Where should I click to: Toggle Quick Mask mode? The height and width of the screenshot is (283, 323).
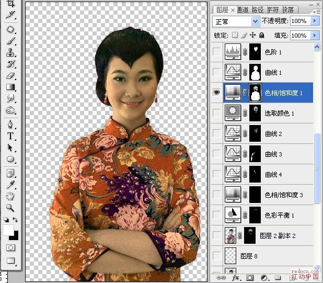coord(10,247)
